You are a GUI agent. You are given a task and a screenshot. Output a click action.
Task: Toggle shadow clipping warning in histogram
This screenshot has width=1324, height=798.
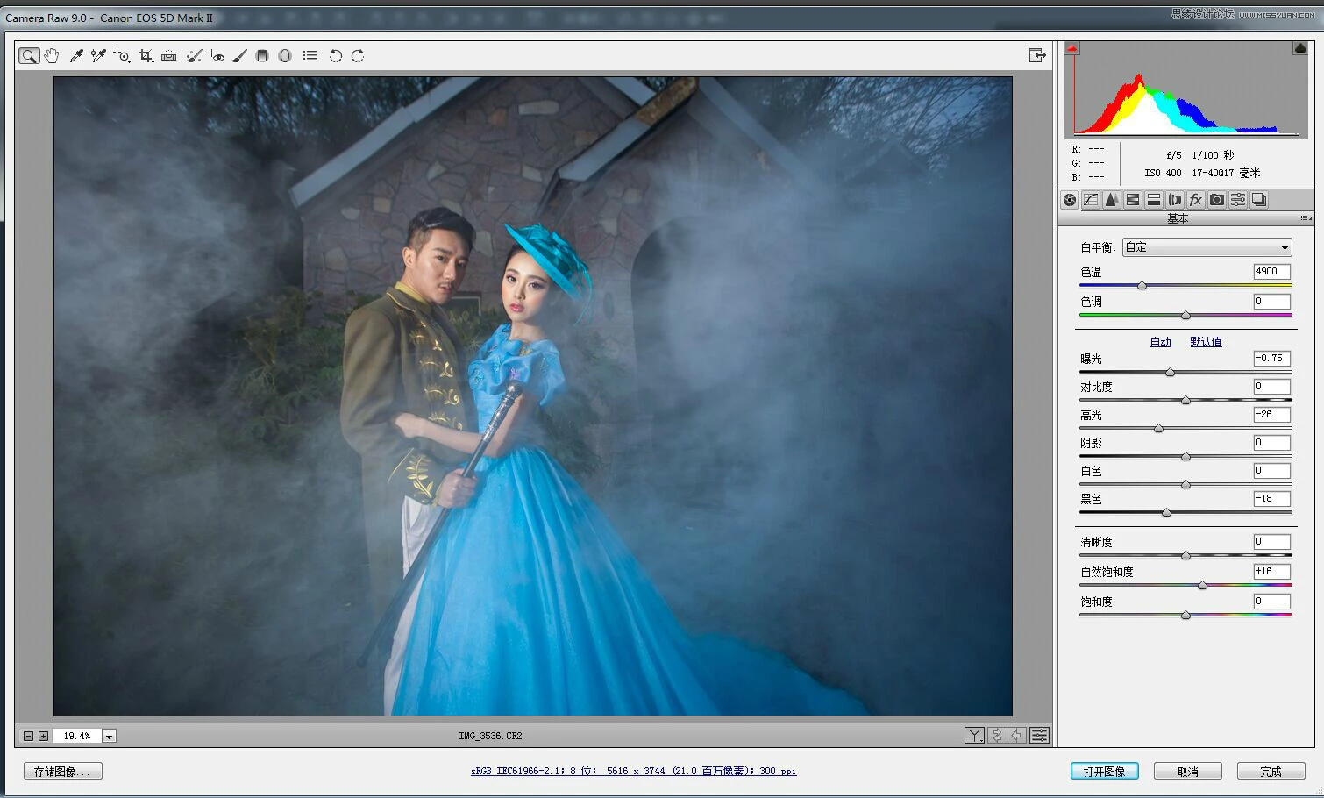(1072, 49)
